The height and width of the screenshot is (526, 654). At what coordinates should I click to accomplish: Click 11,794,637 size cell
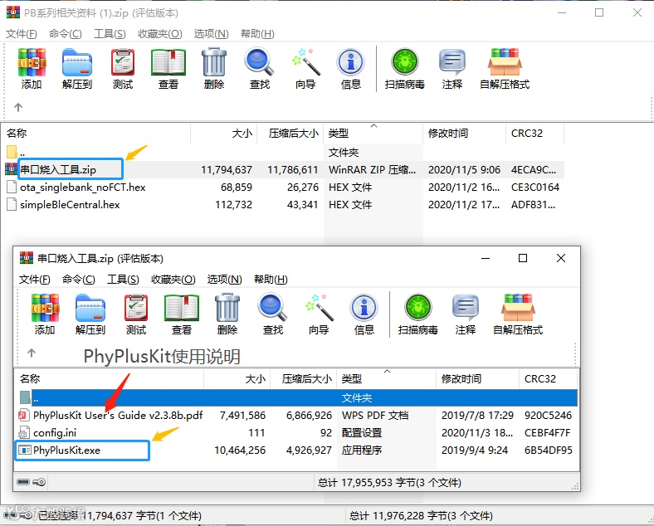227,169
